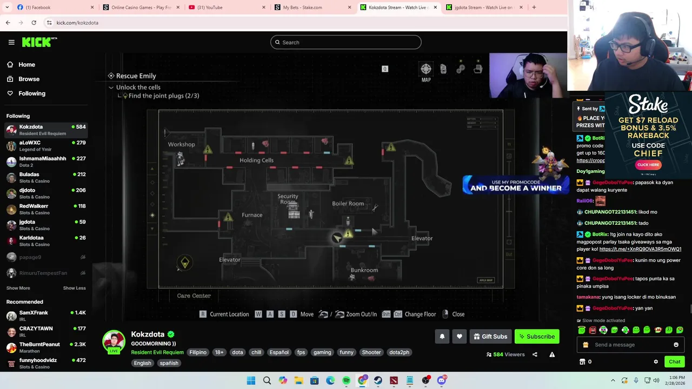This screenshot has height=389, width=692.
Task: Open volume control in system tray
Action: 656,380
